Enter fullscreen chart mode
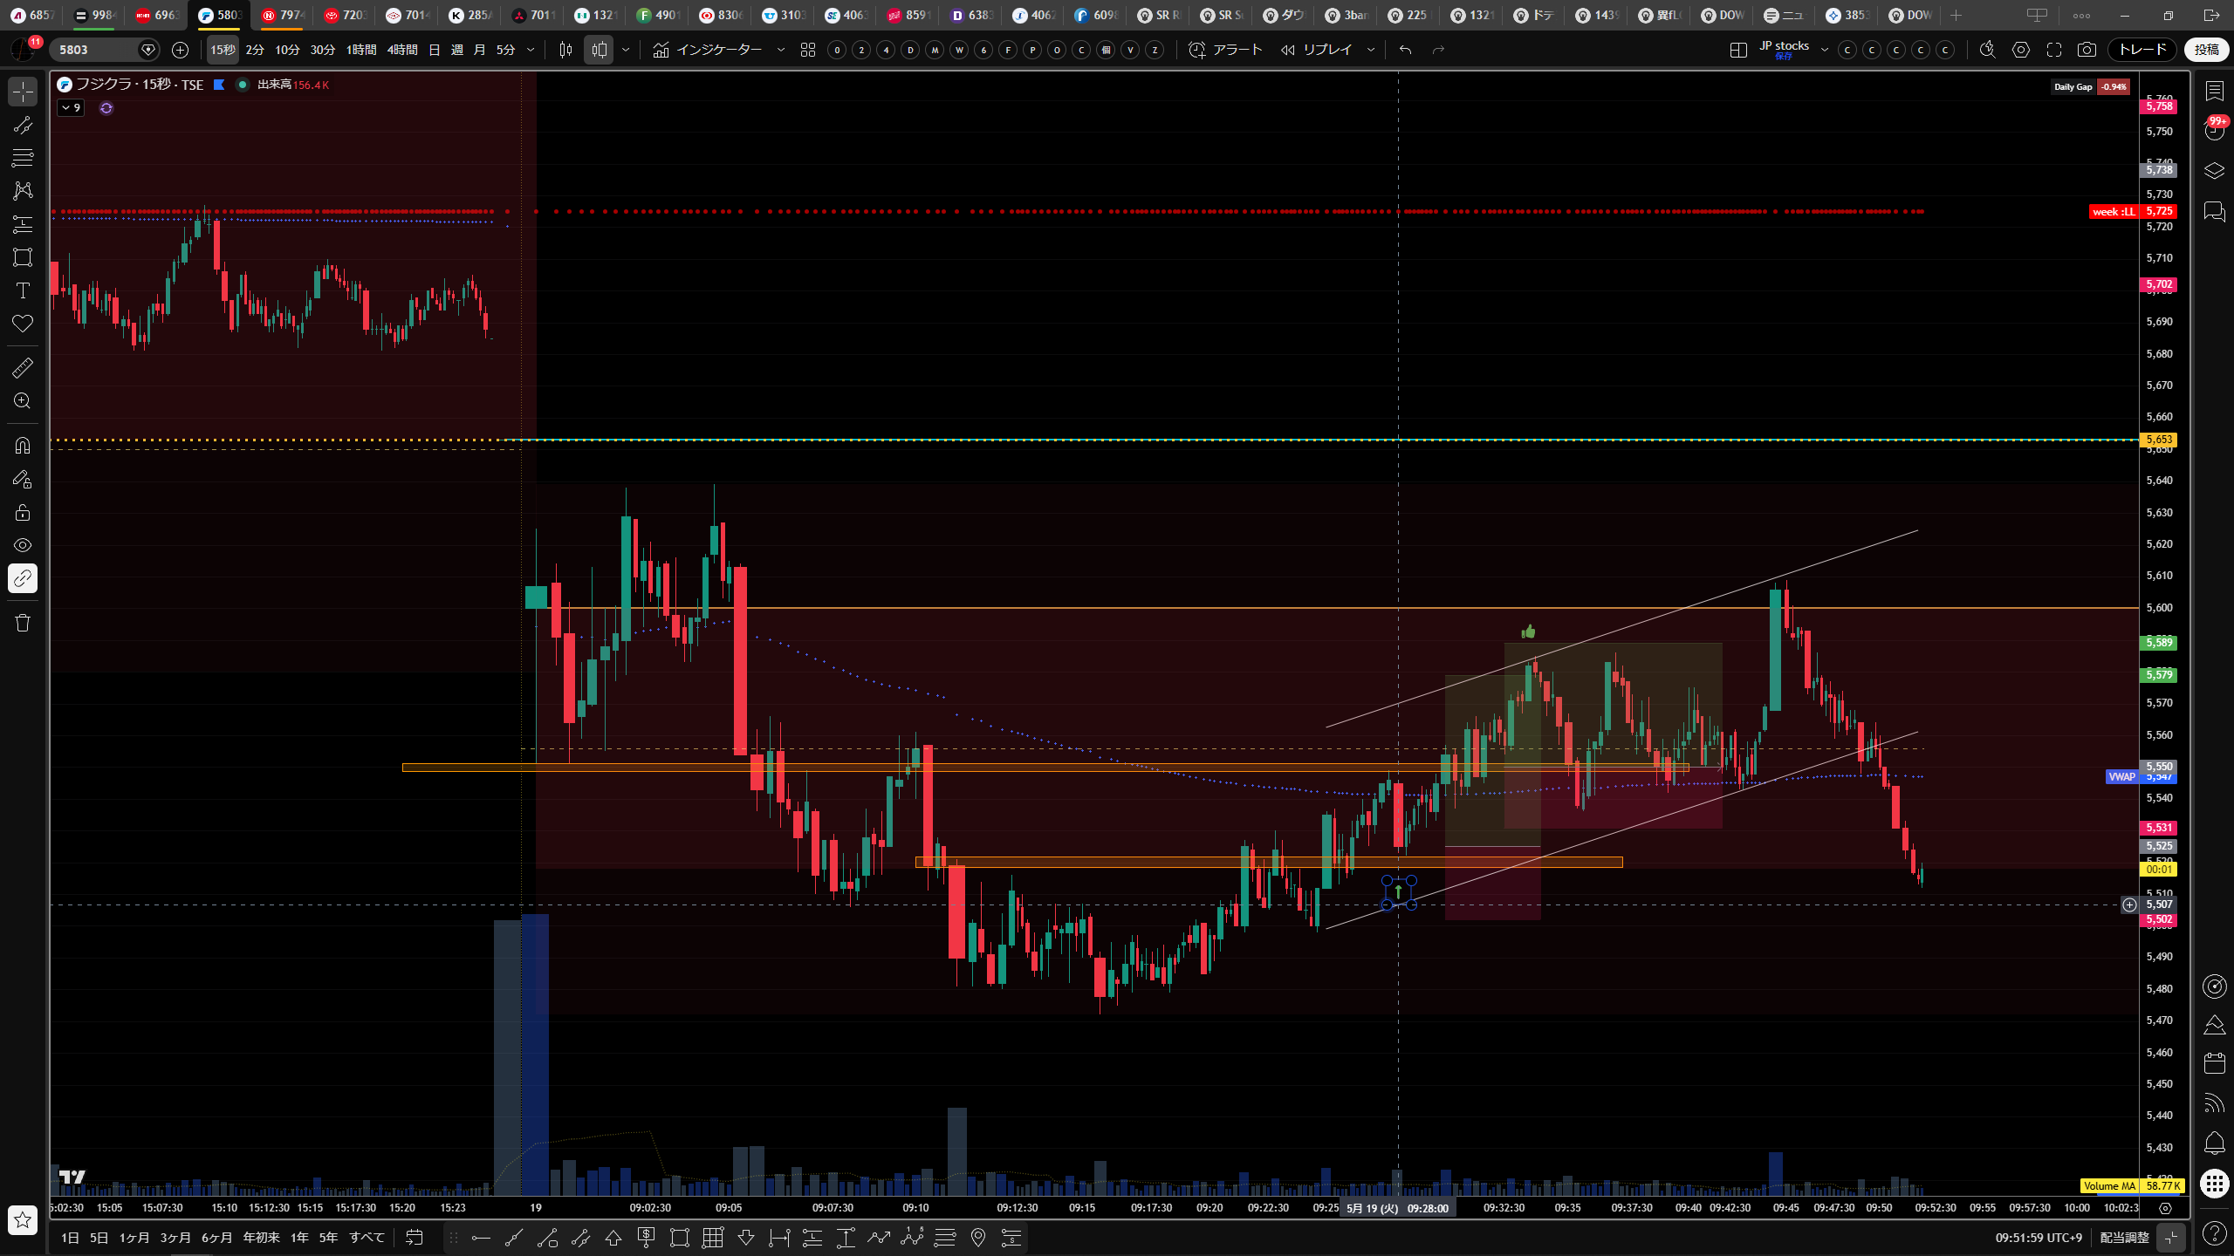This screenshot has width=2234, height=1256. click(2054, 50)
